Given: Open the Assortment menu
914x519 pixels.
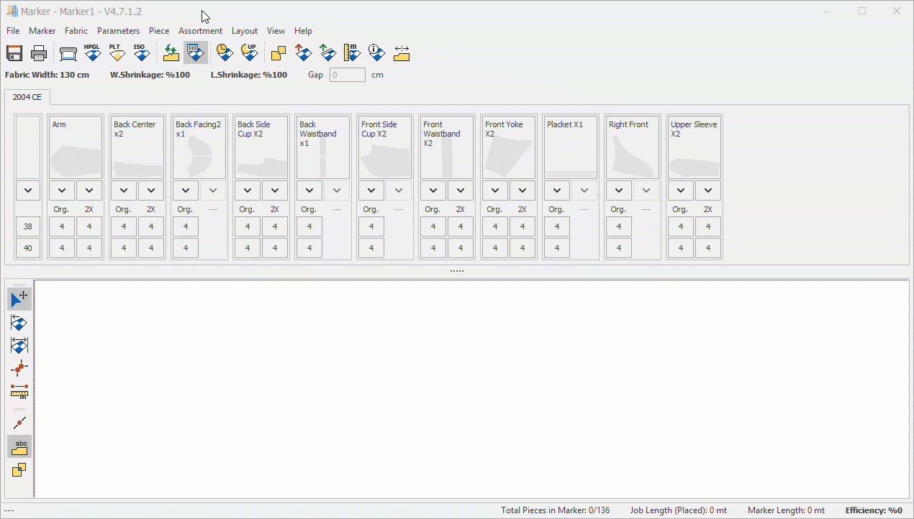Looking at the screenshot, I should [x=200, y=31].
